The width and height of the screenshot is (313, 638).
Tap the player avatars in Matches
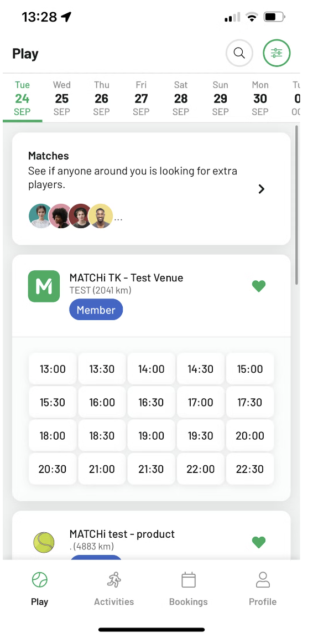[71, 215]
